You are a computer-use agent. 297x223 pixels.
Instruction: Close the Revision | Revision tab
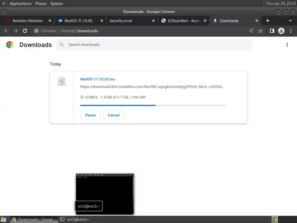tap(50, 21)
